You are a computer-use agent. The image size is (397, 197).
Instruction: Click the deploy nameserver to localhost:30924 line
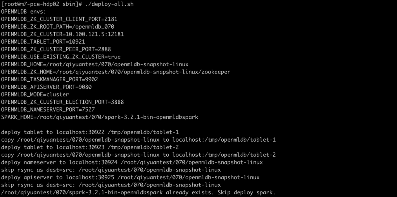point(132,162)
